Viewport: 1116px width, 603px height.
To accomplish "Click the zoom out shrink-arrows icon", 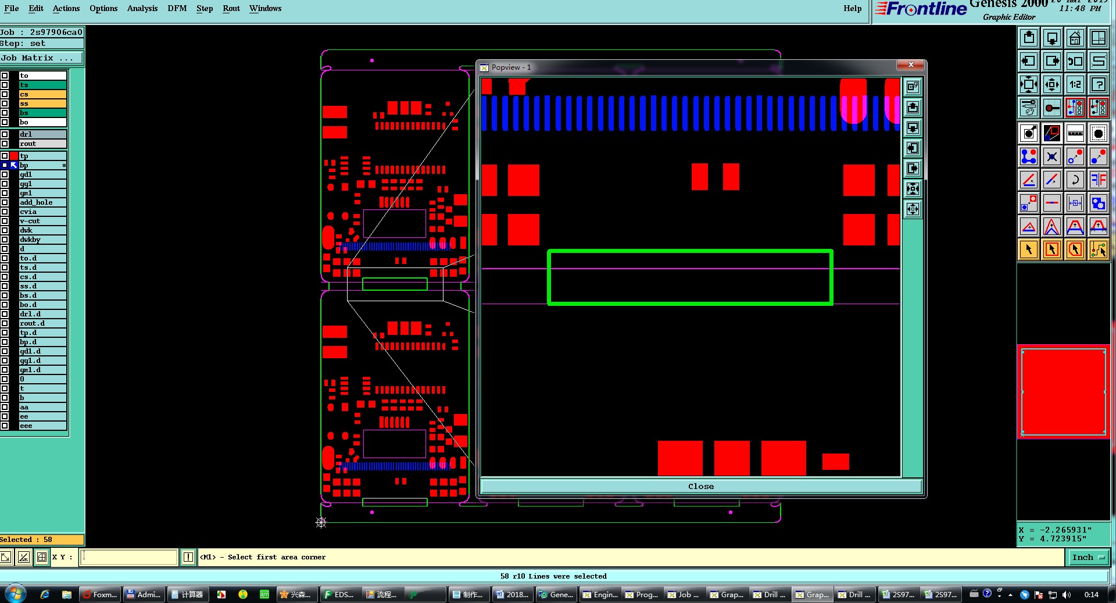I will click(x=1052, y=84).
